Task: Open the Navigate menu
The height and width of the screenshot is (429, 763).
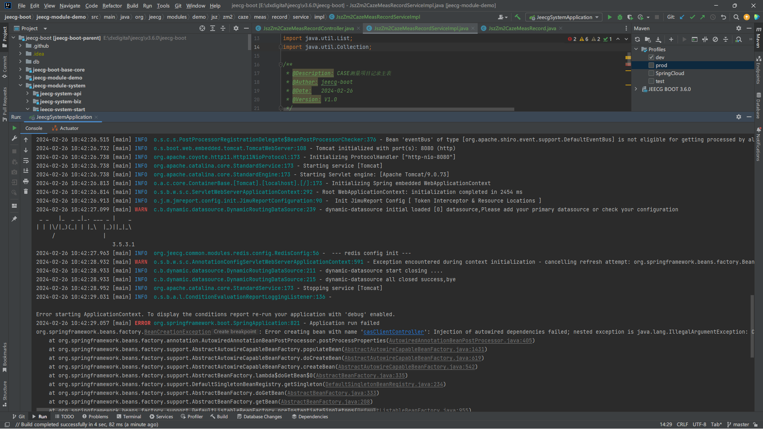Action: point(70,6)
